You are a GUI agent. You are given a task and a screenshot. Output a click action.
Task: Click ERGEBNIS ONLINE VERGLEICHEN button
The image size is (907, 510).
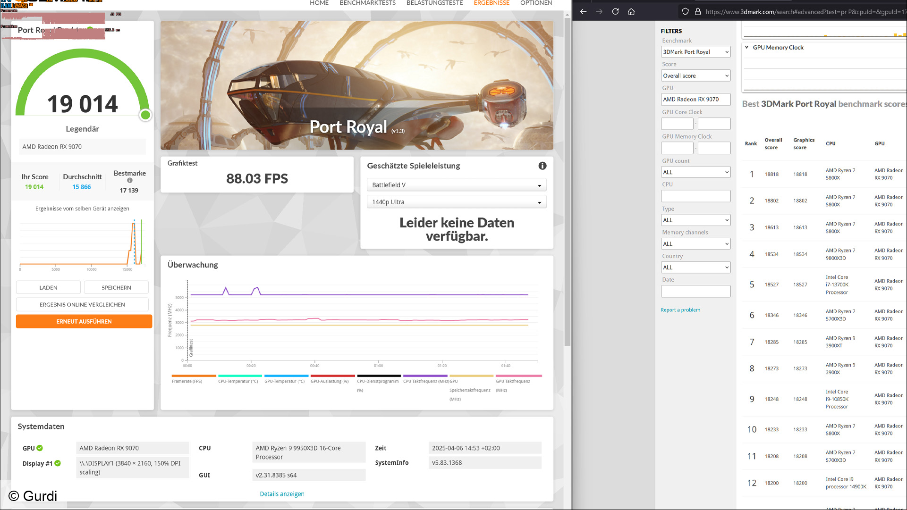coord(82,304)
